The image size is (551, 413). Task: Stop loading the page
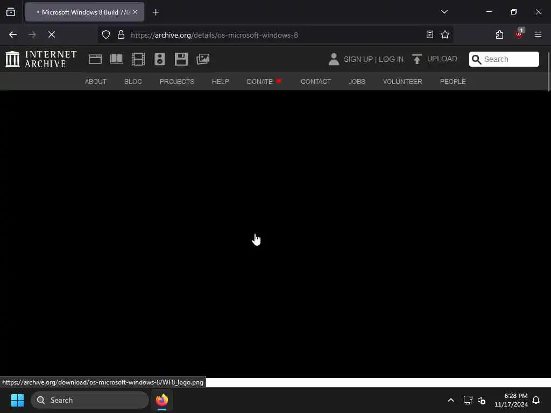(x=51, y=34)
